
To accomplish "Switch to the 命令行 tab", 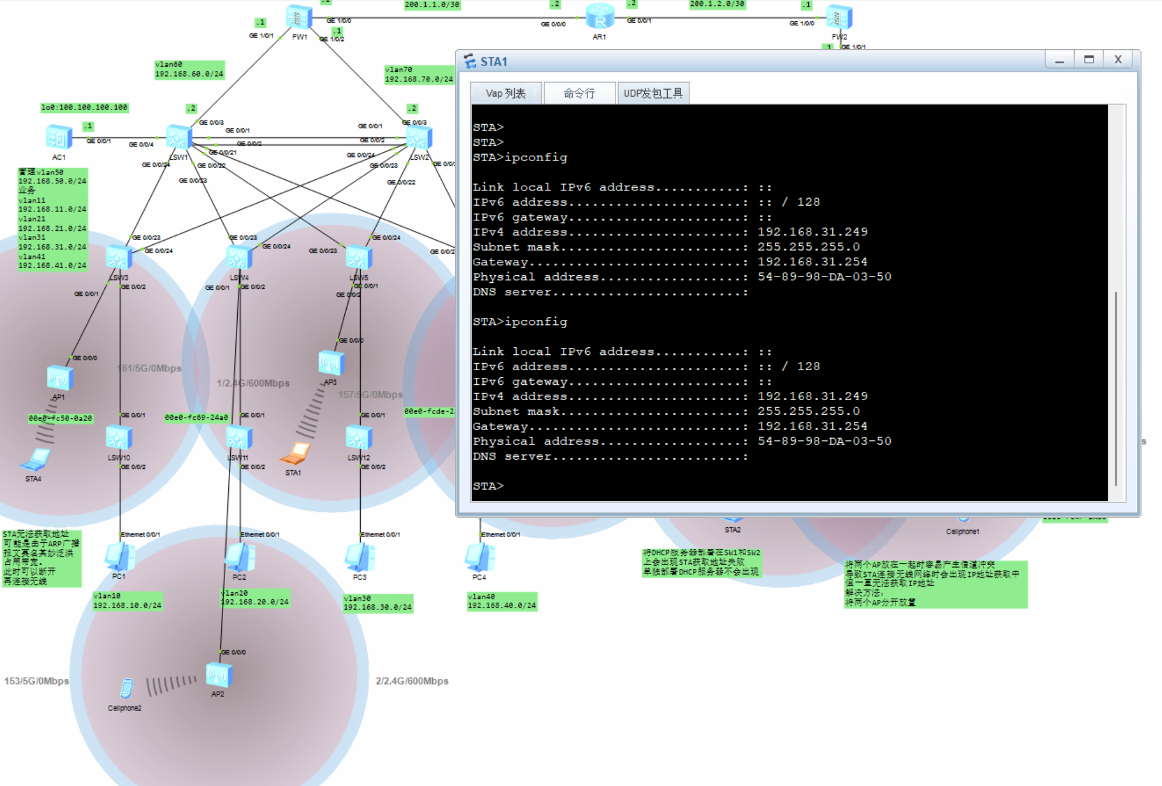I will click(579, 93).
